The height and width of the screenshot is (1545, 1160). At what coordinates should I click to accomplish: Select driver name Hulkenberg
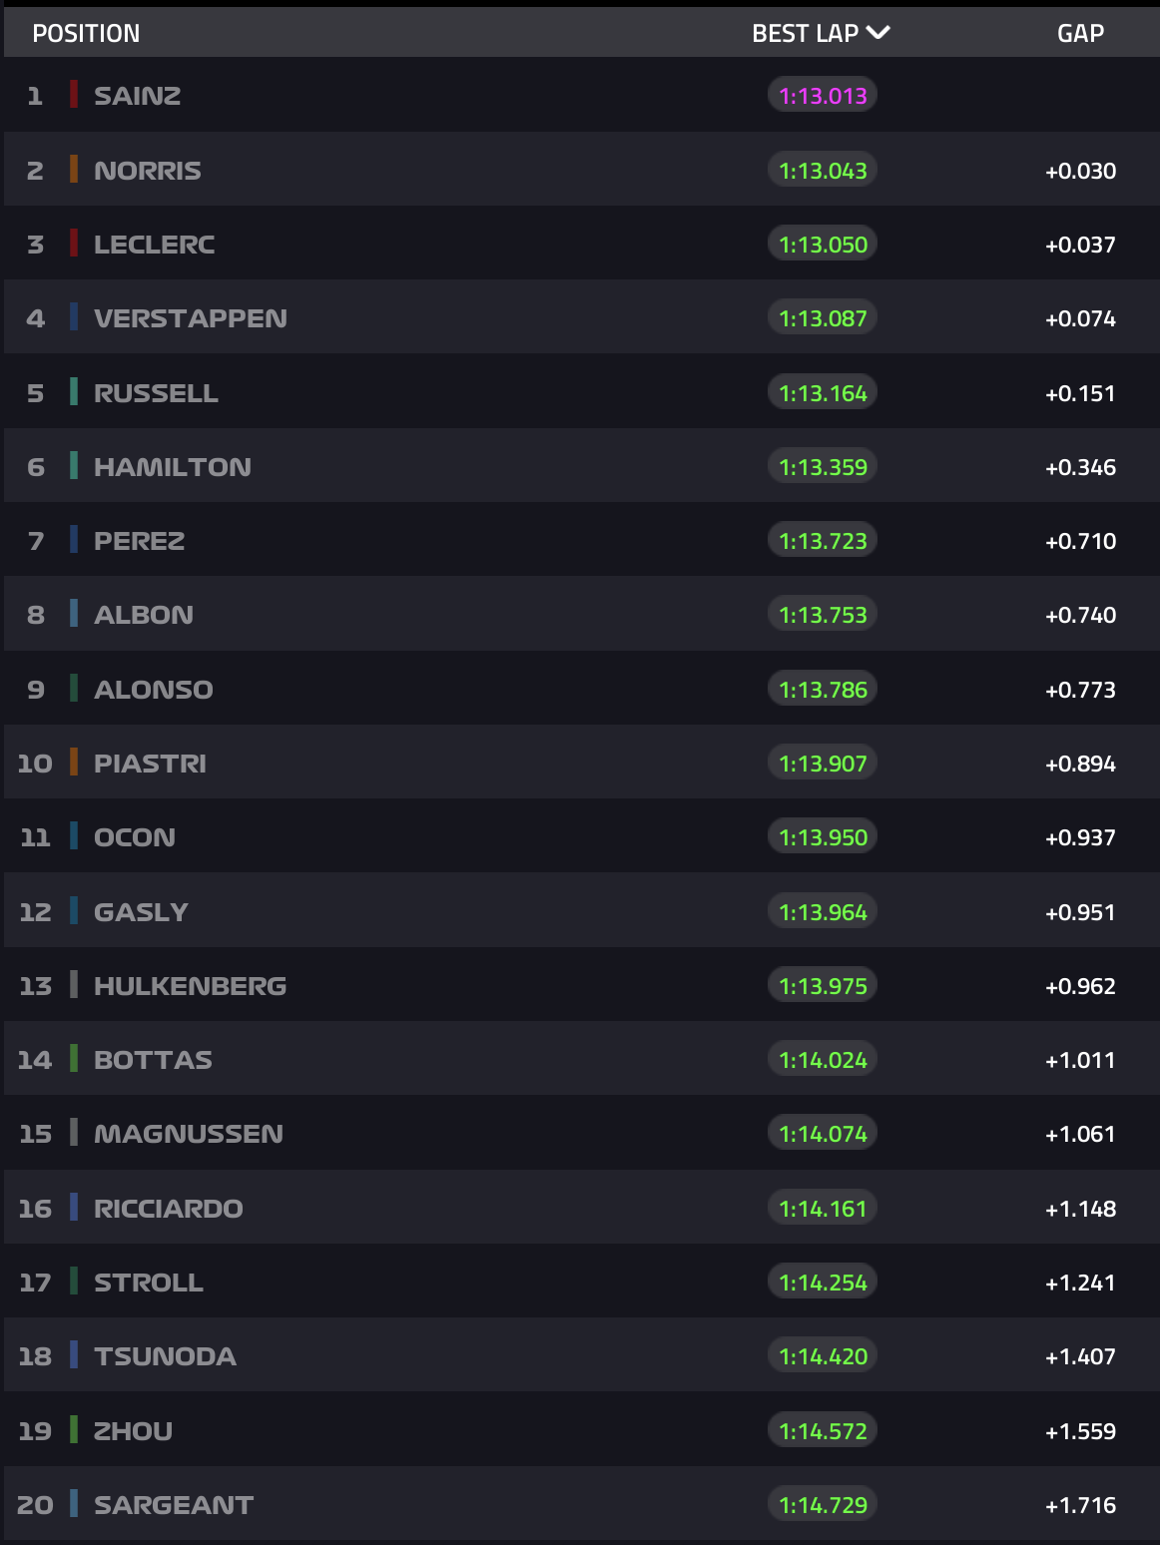pyautogui.click(x=190, y=986)
